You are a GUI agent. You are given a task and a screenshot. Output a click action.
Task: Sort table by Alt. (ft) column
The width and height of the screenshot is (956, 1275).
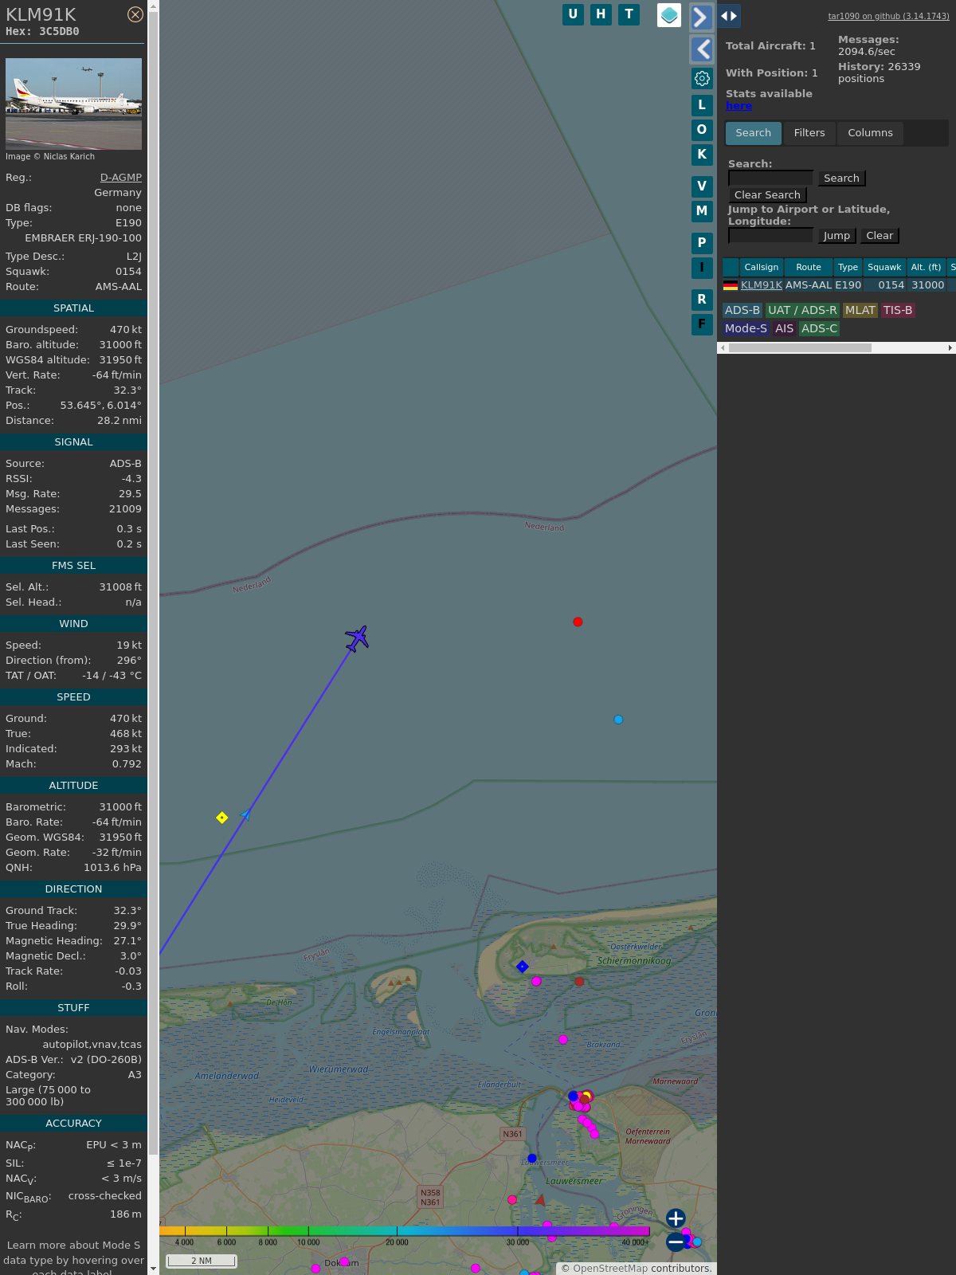pos(927,267)
